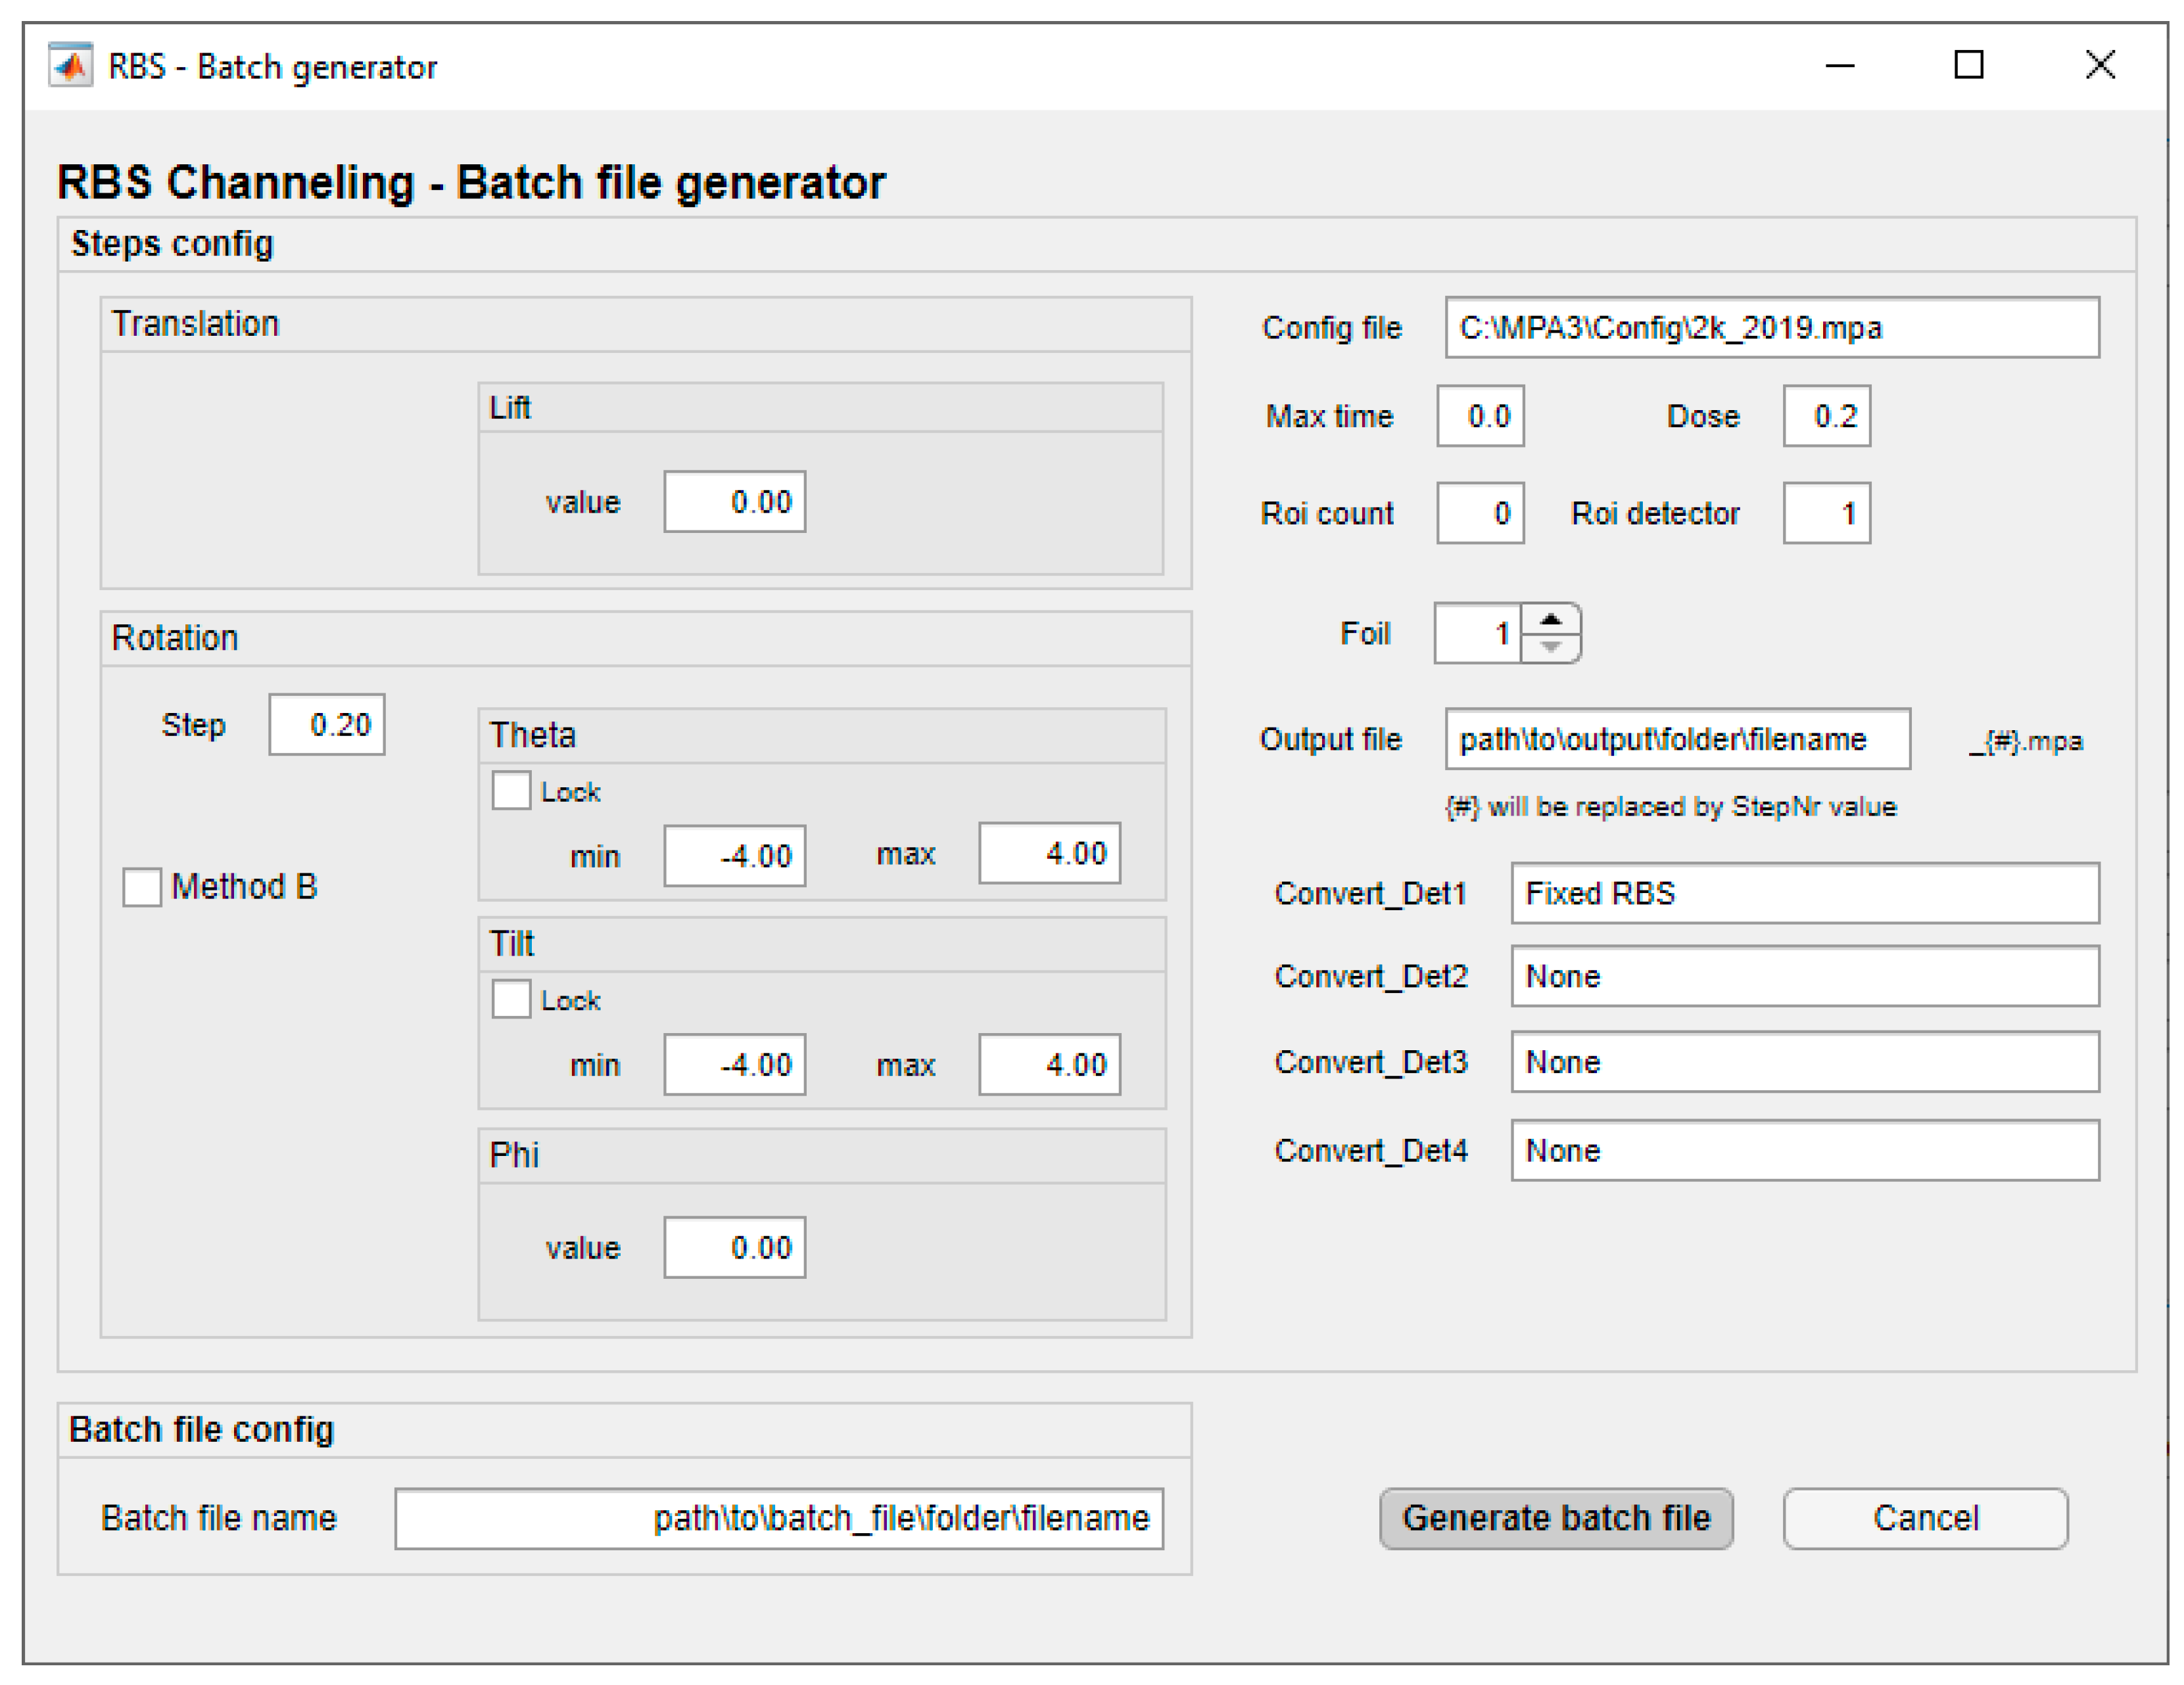Focus the Roi detector field

pos(1826,514)
